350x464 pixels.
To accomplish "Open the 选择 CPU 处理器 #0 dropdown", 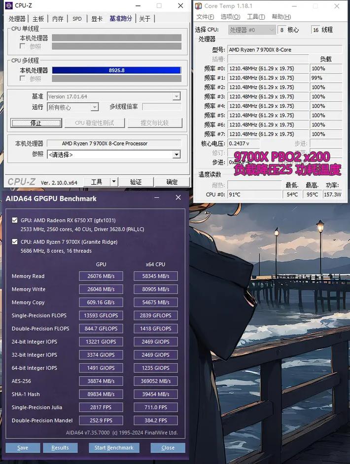I will pos(251,30).
